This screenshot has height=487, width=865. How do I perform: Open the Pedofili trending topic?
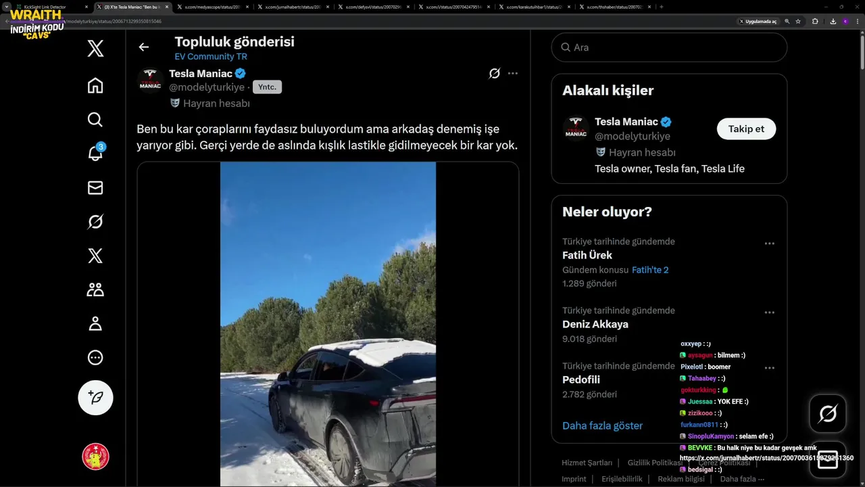(x=581, y=379)
